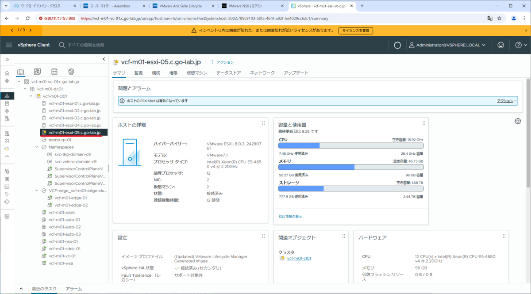Open the Developer Center code icon

click(7, 156)
